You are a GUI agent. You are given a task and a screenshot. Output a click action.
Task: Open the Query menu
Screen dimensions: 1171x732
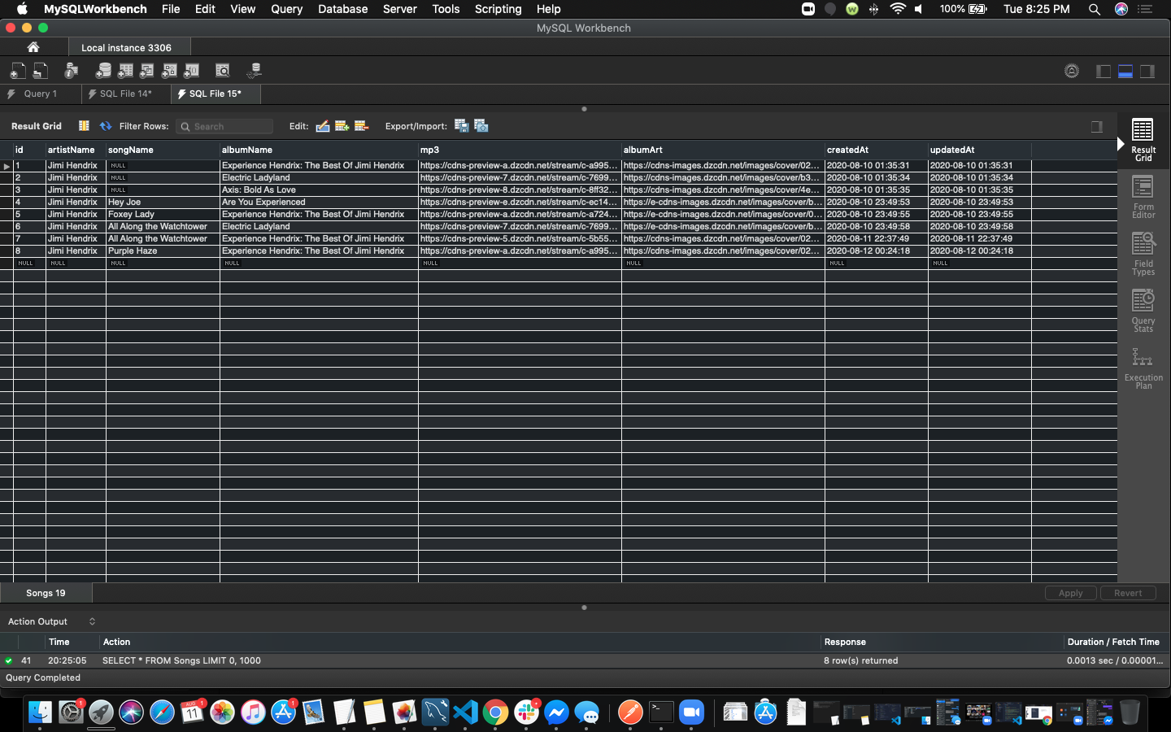(286, 9)
